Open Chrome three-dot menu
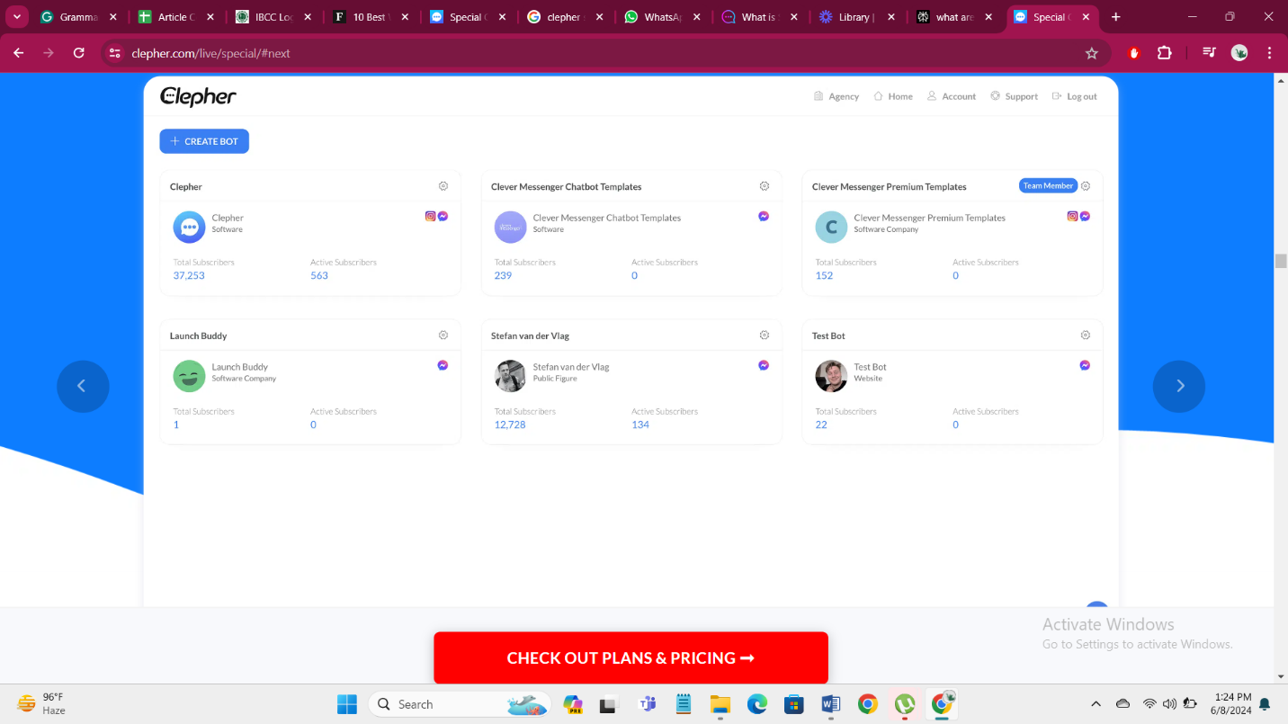This screenshot has height=724, width=1288. point(1269,53)
